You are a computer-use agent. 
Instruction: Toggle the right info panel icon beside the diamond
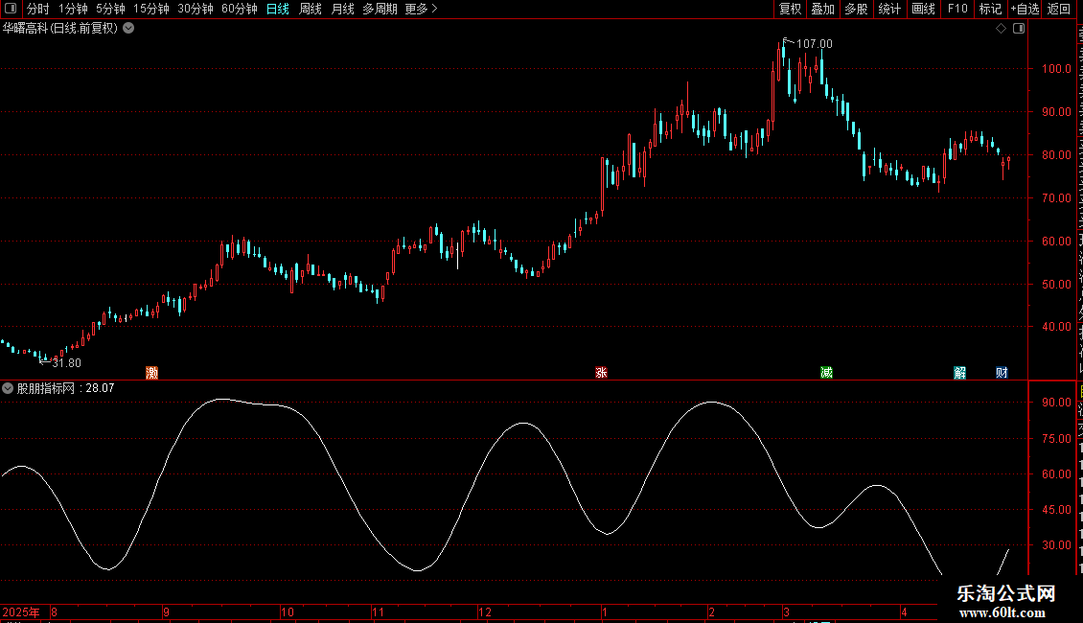pos(1019,29)
